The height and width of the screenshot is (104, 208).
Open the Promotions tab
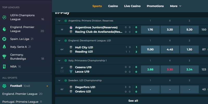pos(155,6)
